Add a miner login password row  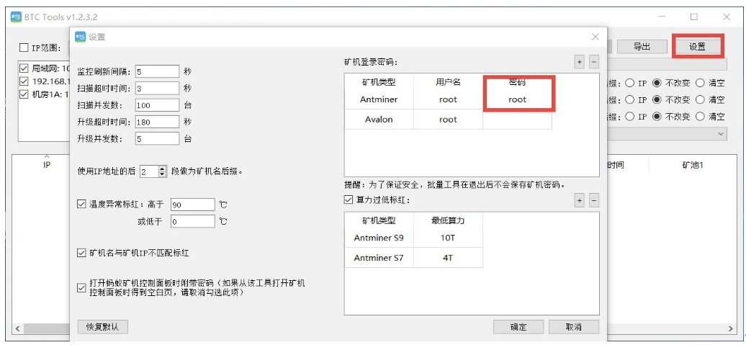pos(580,62)
